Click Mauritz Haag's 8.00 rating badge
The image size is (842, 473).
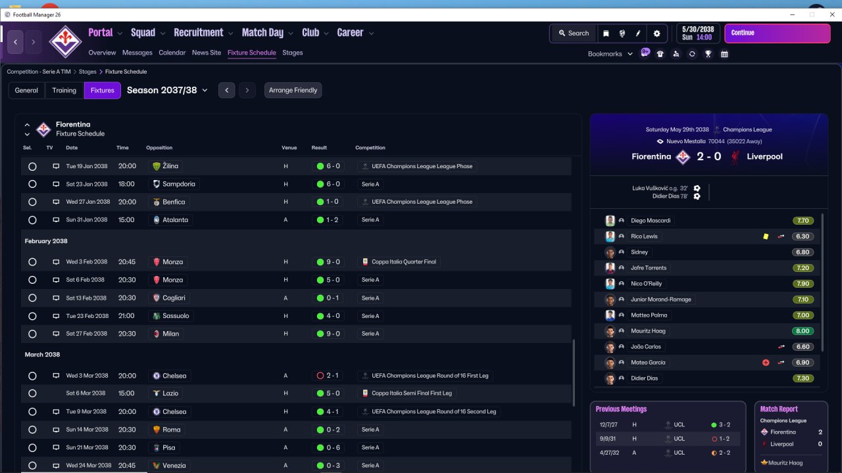coord(803,331)
